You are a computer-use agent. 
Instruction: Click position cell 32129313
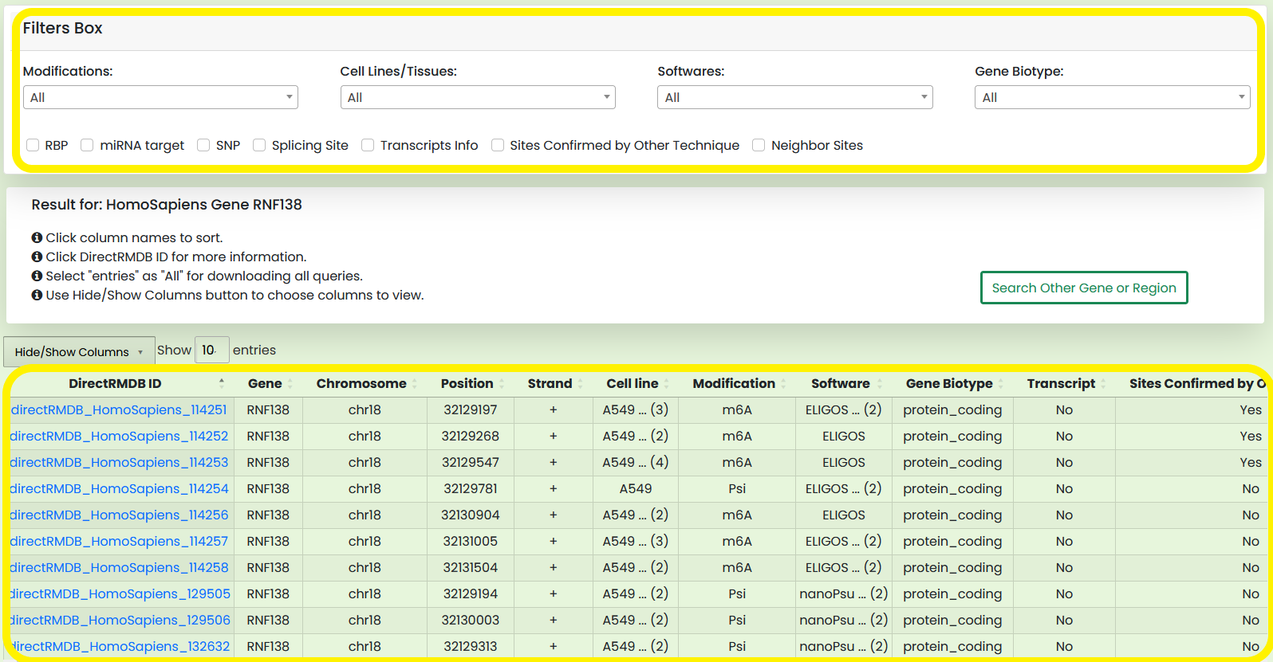pyautogui.click(x=471, y=646)
